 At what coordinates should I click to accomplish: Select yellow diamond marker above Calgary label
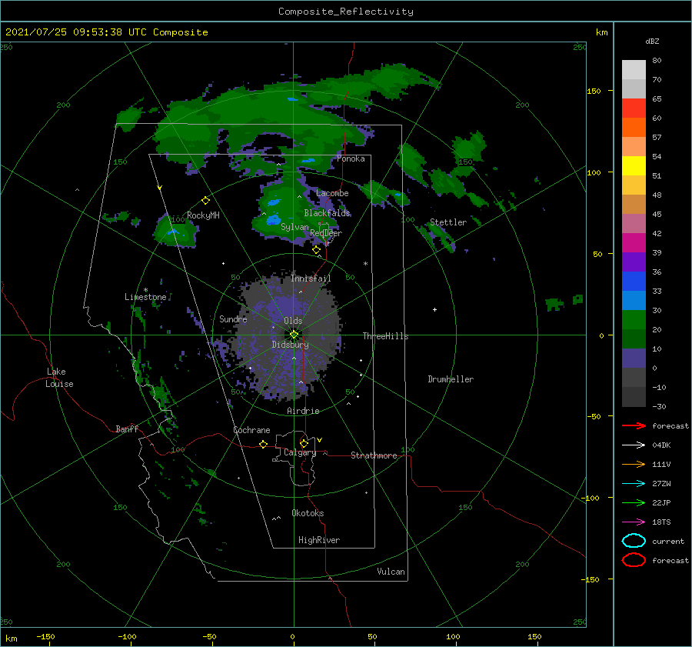tap(304, 443)
